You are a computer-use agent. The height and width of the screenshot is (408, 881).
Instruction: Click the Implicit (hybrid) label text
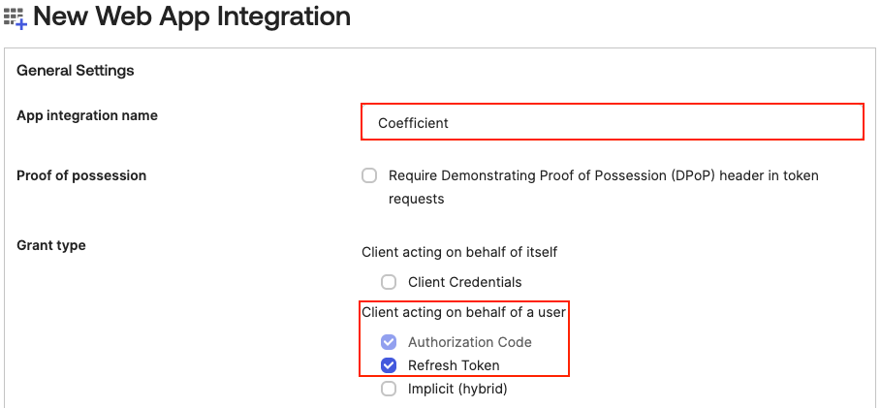coord(457,389)
